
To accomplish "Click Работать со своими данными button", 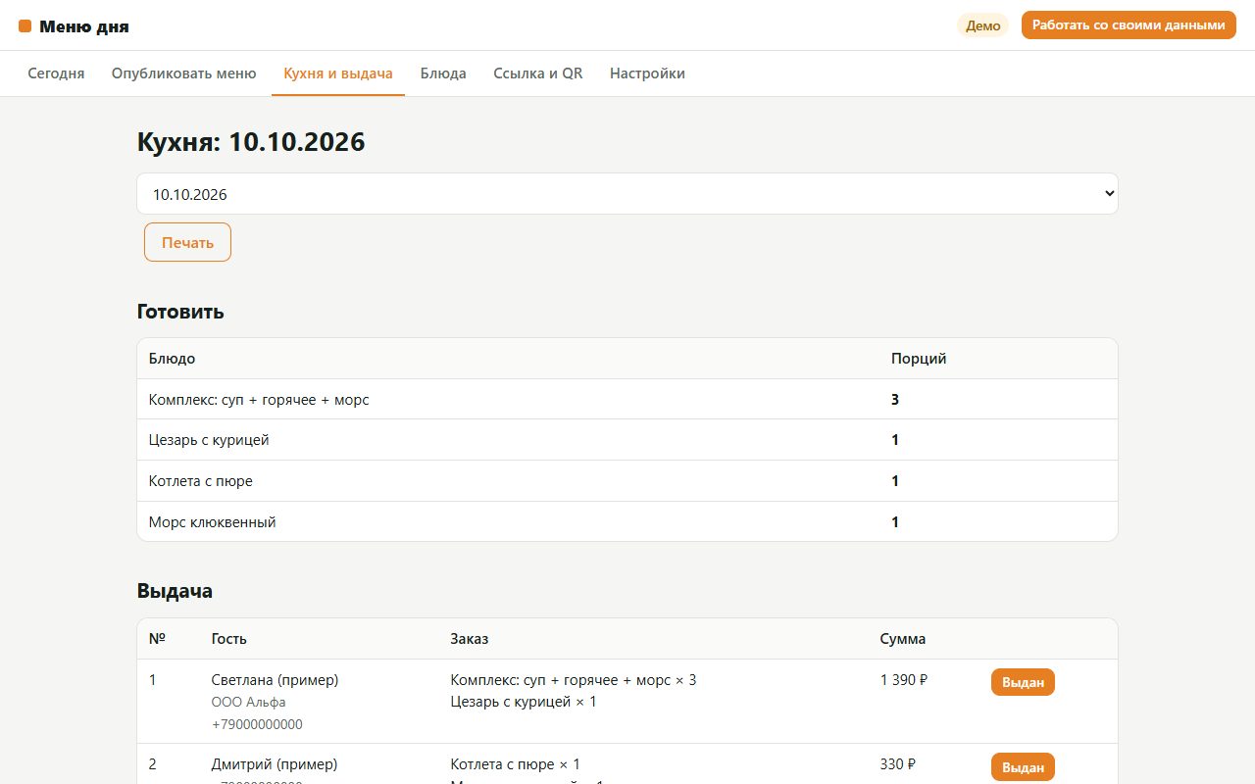I will point(1129,25).
